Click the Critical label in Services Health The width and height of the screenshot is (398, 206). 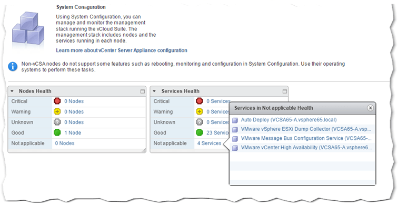point(162,101)
